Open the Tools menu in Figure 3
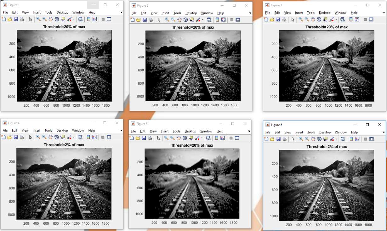Image resolution: width=387 pixels, height=231 pixels. [x=311, y=13]
